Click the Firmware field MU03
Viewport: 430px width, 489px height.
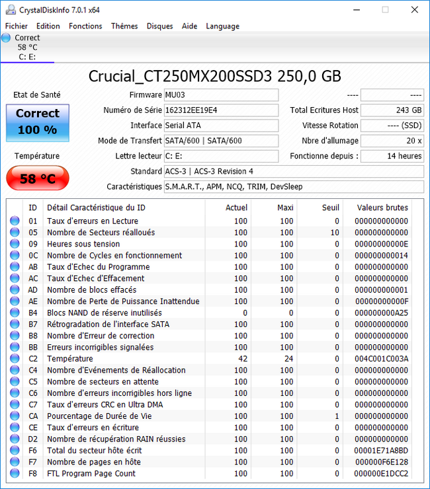click(222, 94)
